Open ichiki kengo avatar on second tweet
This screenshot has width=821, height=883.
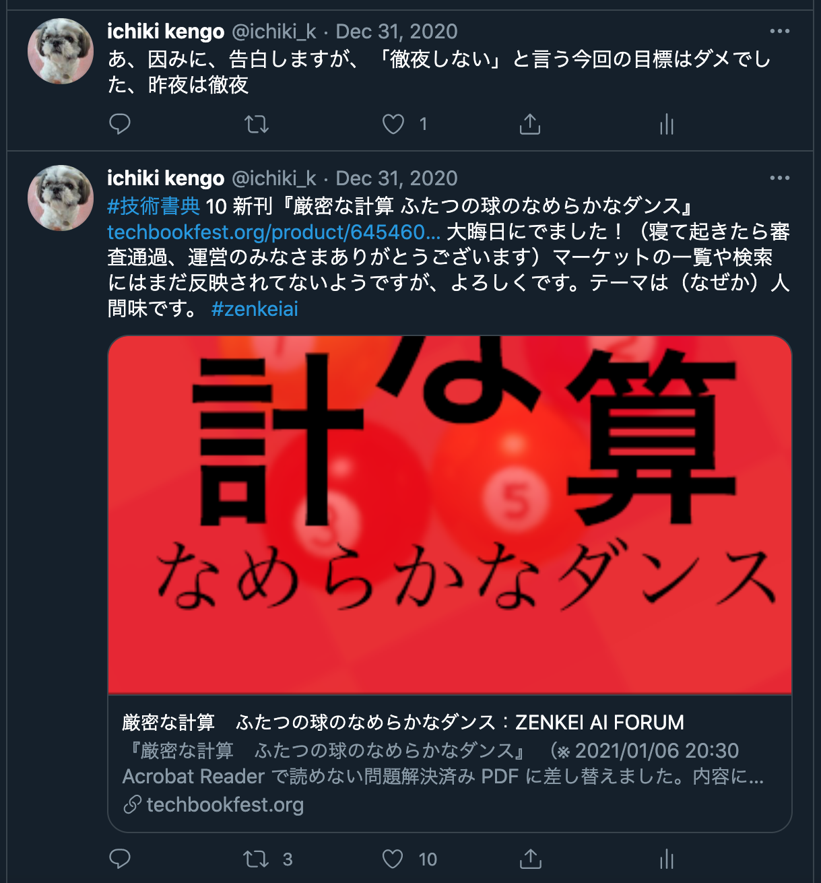pyautogui.click(x=61, y=198)
